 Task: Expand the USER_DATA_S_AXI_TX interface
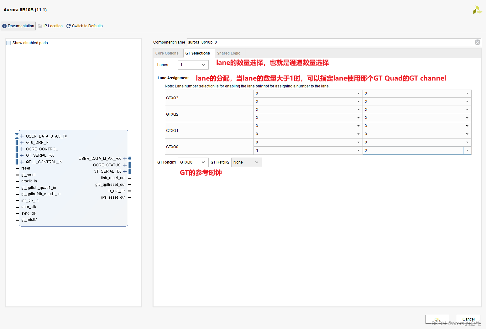coord(22,136)
